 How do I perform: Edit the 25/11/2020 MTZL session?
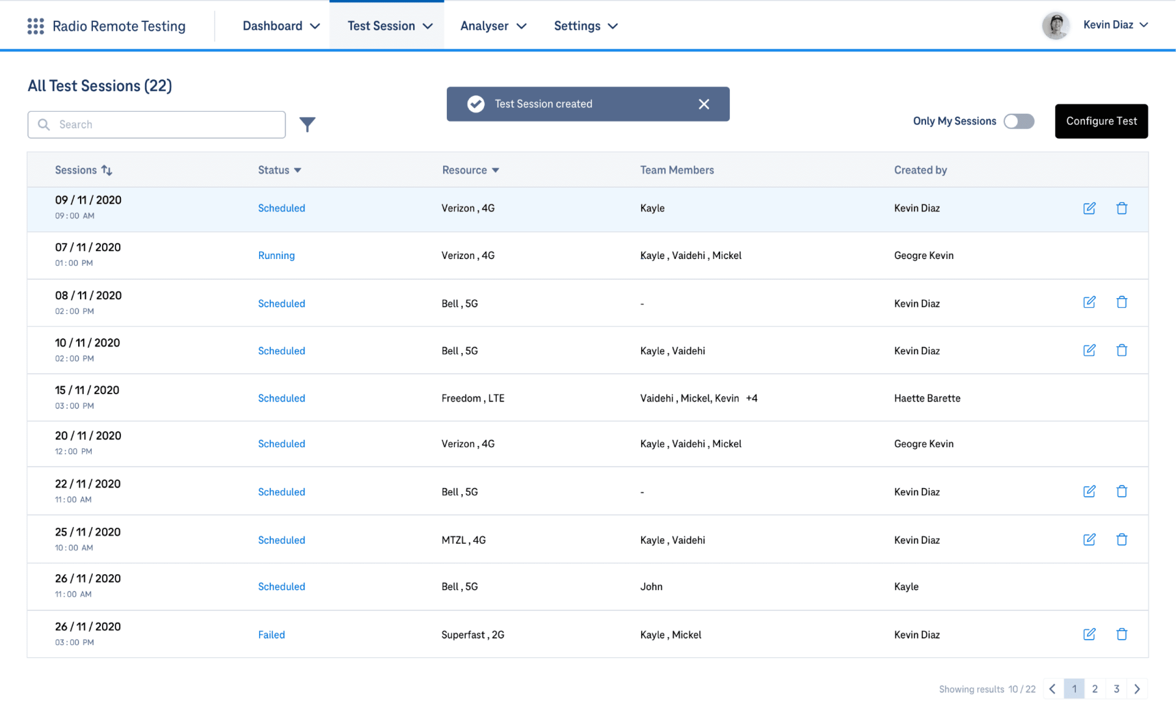click(x=1089, y=539)
